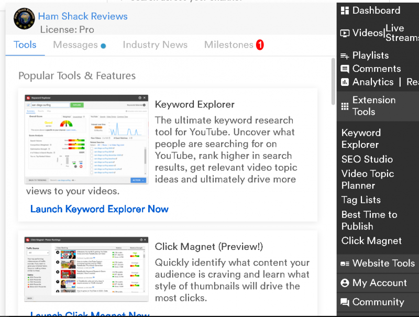419x317 pixels.
Task: Open the Milestones tab
Action: click(x=229, y=45)
